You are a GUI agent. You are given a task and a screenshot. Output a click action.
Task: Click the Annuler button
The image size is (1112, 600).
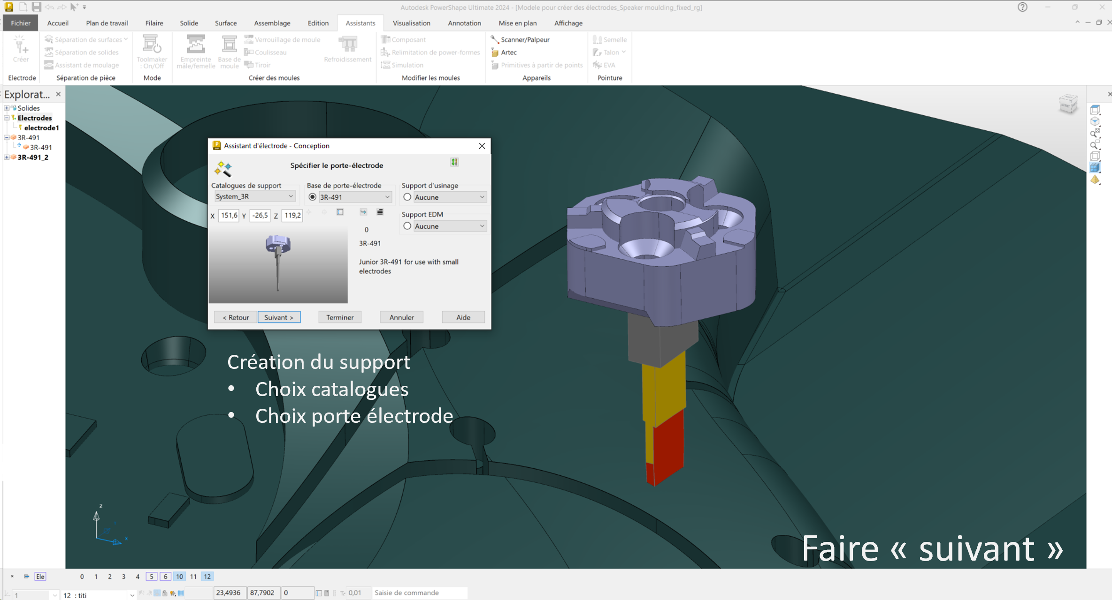pos(401,317)
